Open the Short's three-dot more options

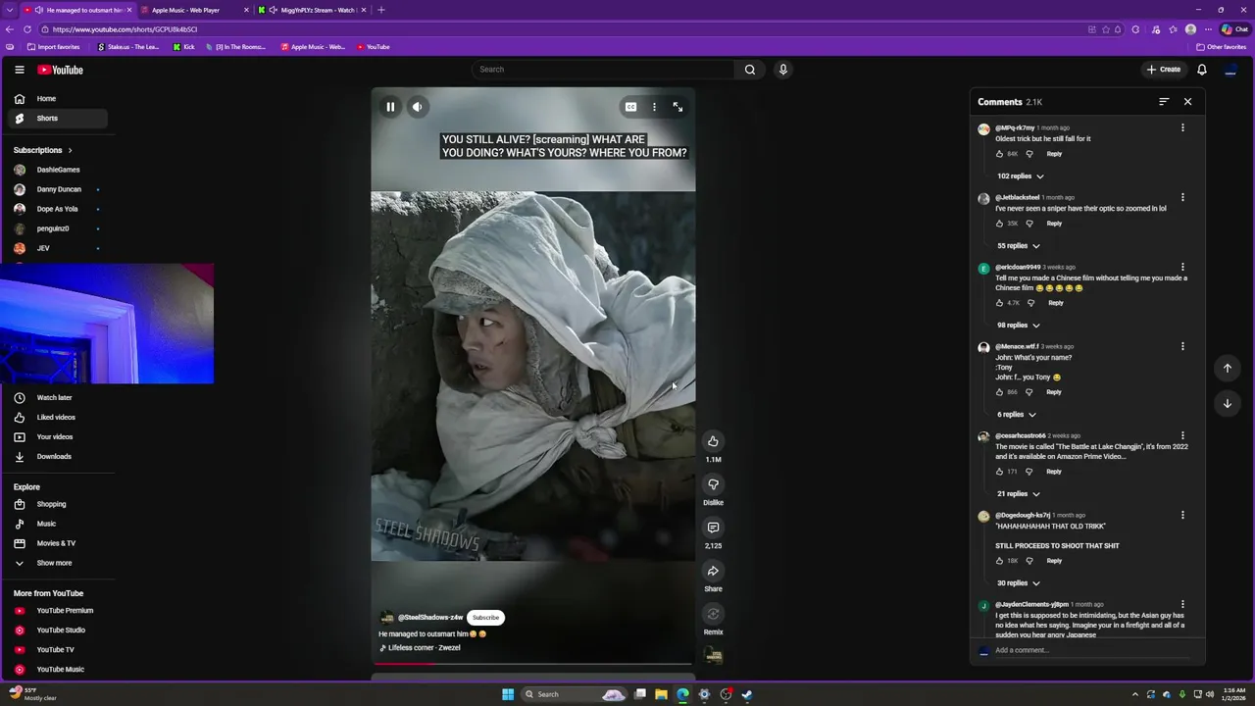coord(654,107)
